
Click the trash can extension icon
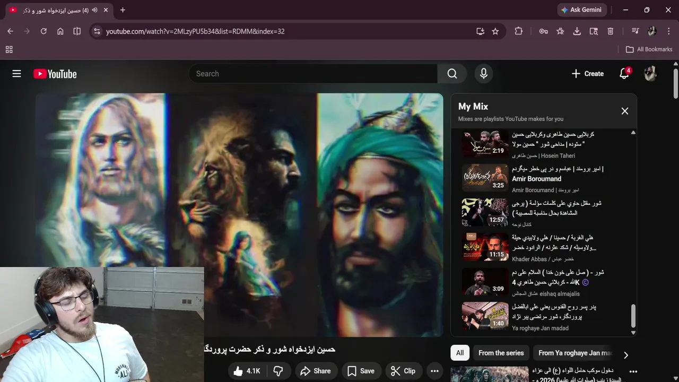(x=611, y=31)
